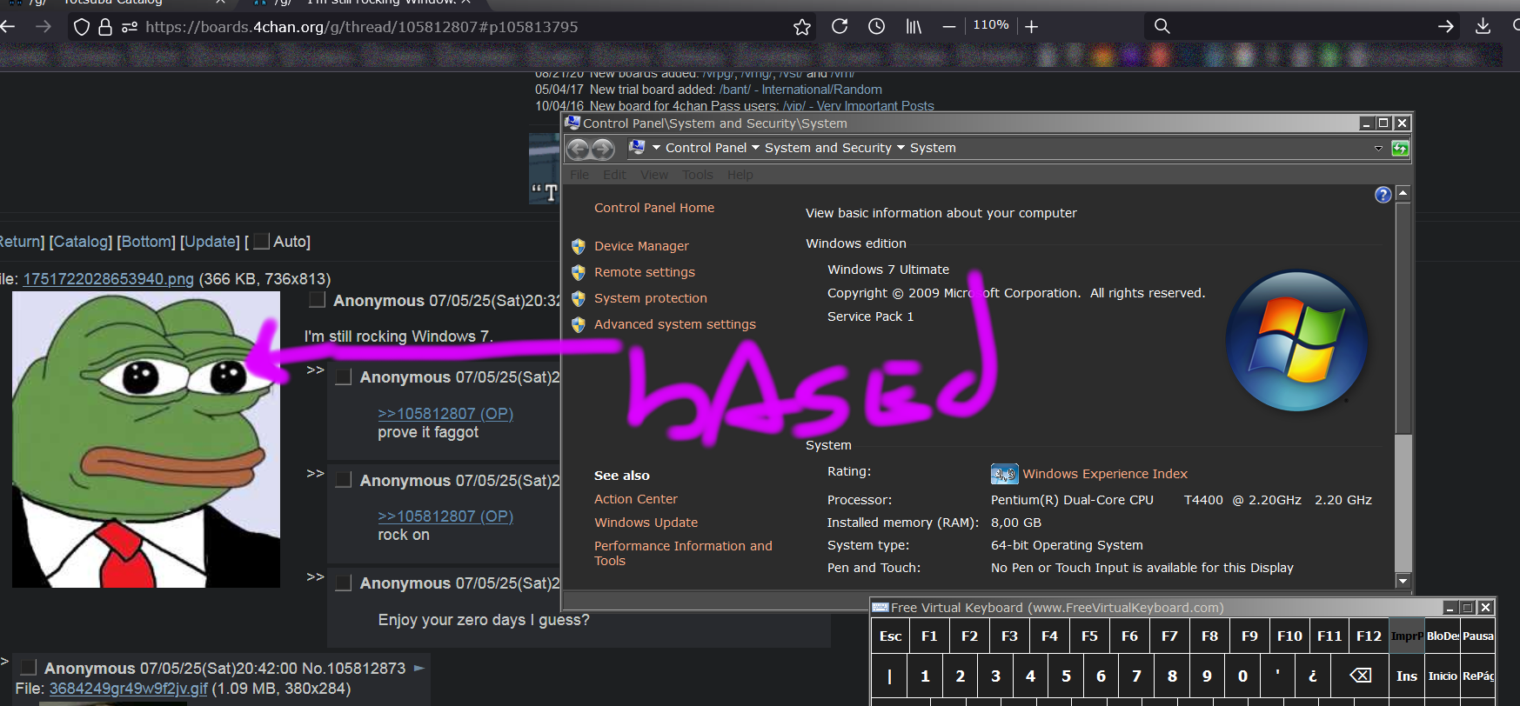Click the Control Panel back button
The image size is (1520, 706).
[578, 150]
